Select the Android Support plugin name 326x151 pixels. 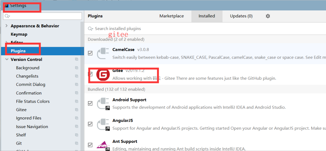129,100
